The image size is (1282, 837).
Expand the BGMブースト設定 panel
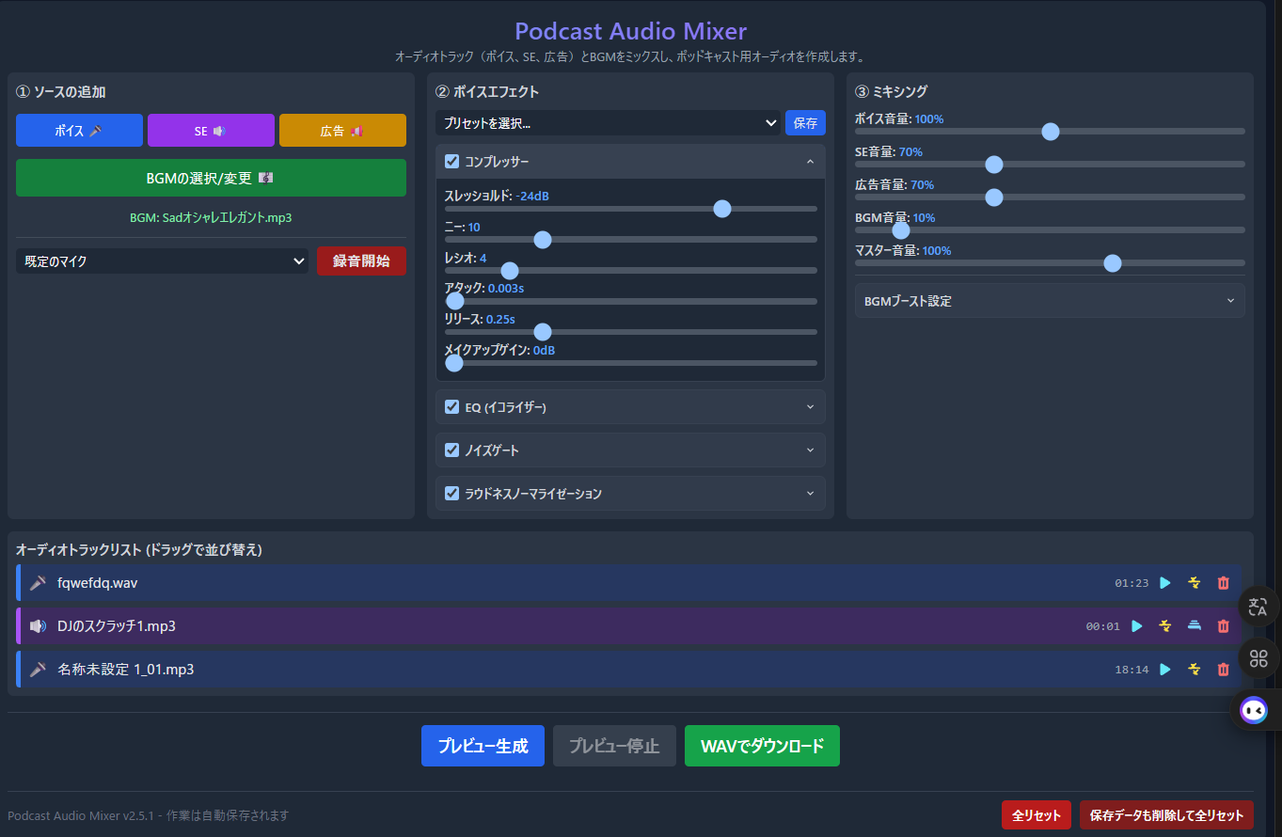tap(1050, 301)
